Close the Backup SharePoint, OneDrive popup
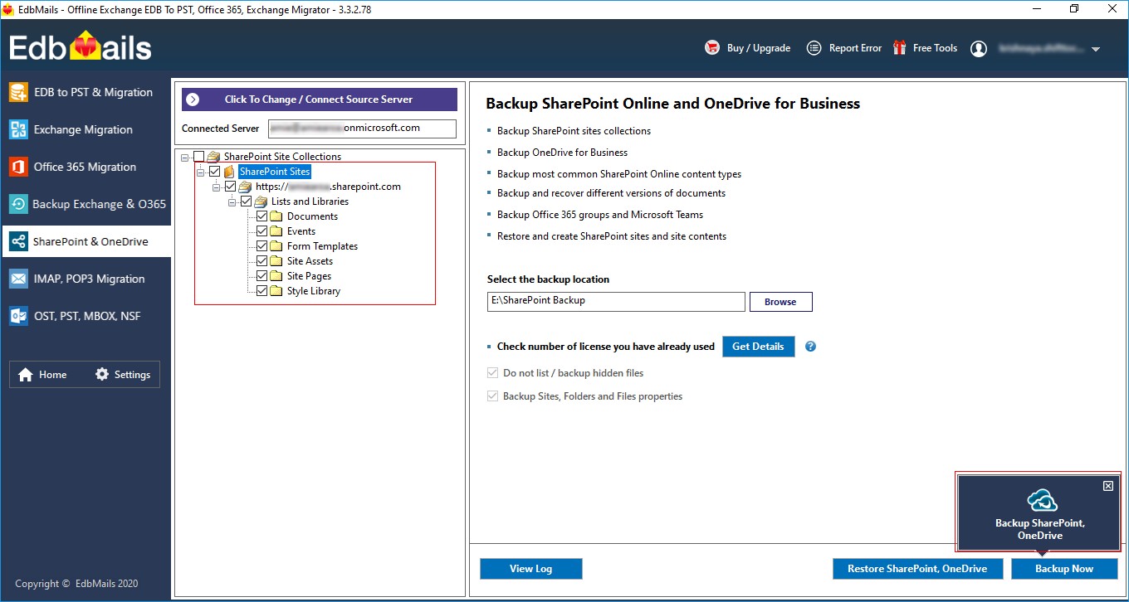Image resolution: width=1129 pixels, height=602 pixels. pyautogui.click(x=1108, y=486)
